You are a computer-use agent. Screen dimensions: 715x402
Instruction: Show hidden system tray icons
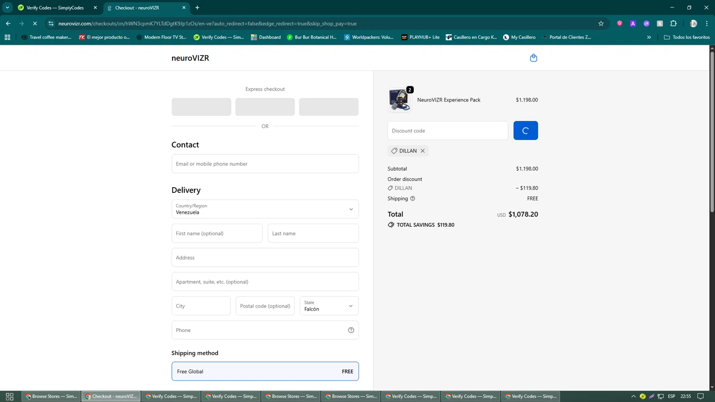633,396
